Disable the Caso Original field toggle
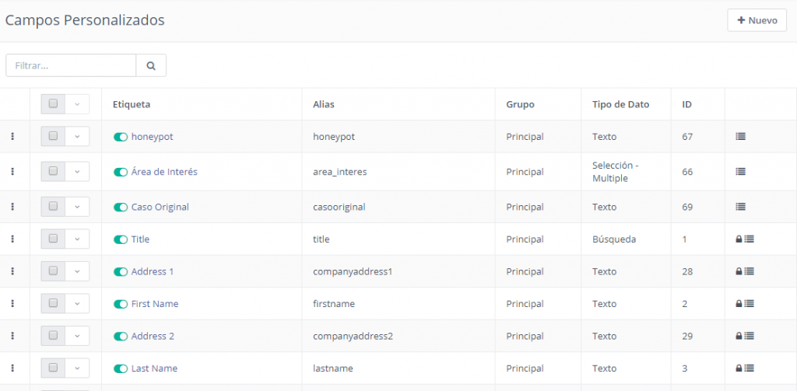The height and width of the screenshot is (391, 797). [x=121, y=208]
